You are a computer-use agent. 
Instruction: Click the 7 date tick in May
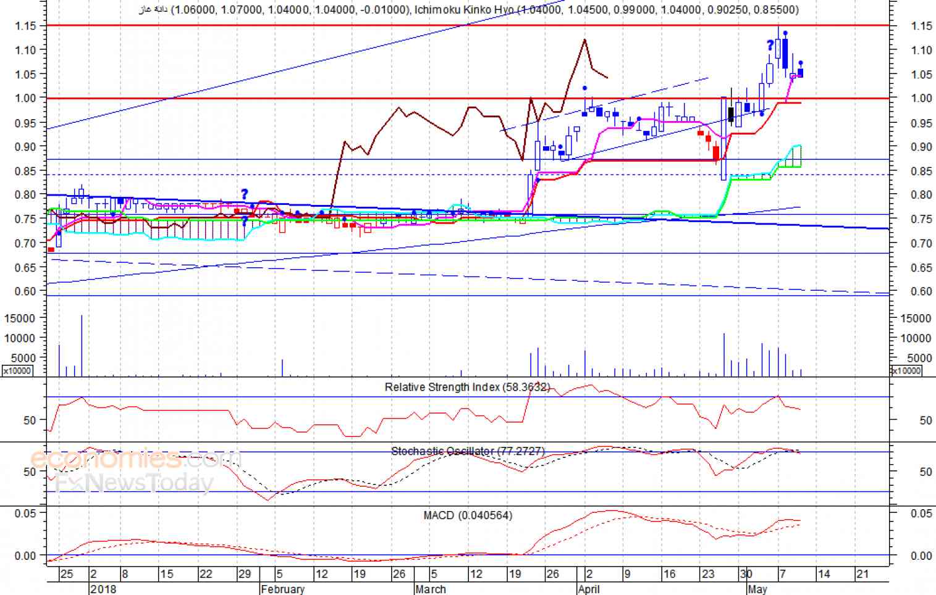pyautogui.click(x=782, y=575)
